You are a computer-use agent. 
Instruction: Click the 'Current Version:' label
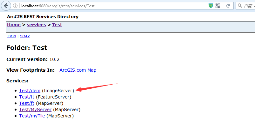coord(27,59)
